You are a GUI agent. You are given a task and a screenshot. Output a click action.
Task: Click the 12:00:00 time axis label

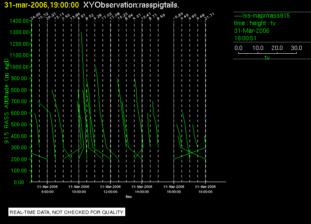click(111, 192)
